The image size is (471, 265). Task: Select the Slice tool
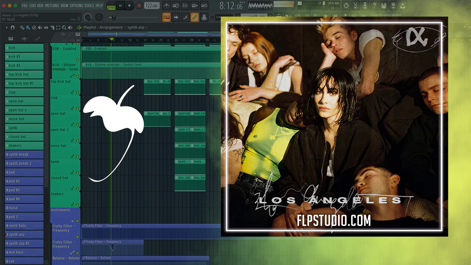click(52, 28)
